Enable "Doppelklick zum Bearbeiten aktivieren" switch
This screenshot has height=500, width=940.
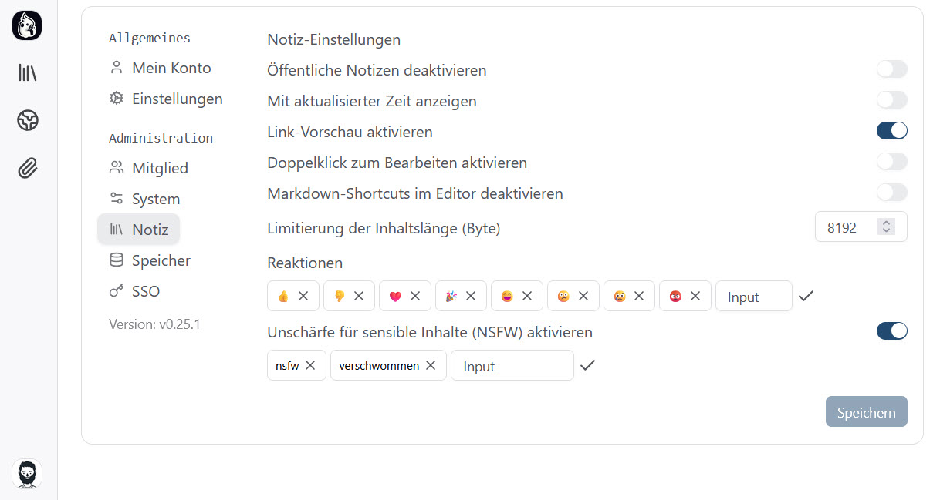pos(891,162)
